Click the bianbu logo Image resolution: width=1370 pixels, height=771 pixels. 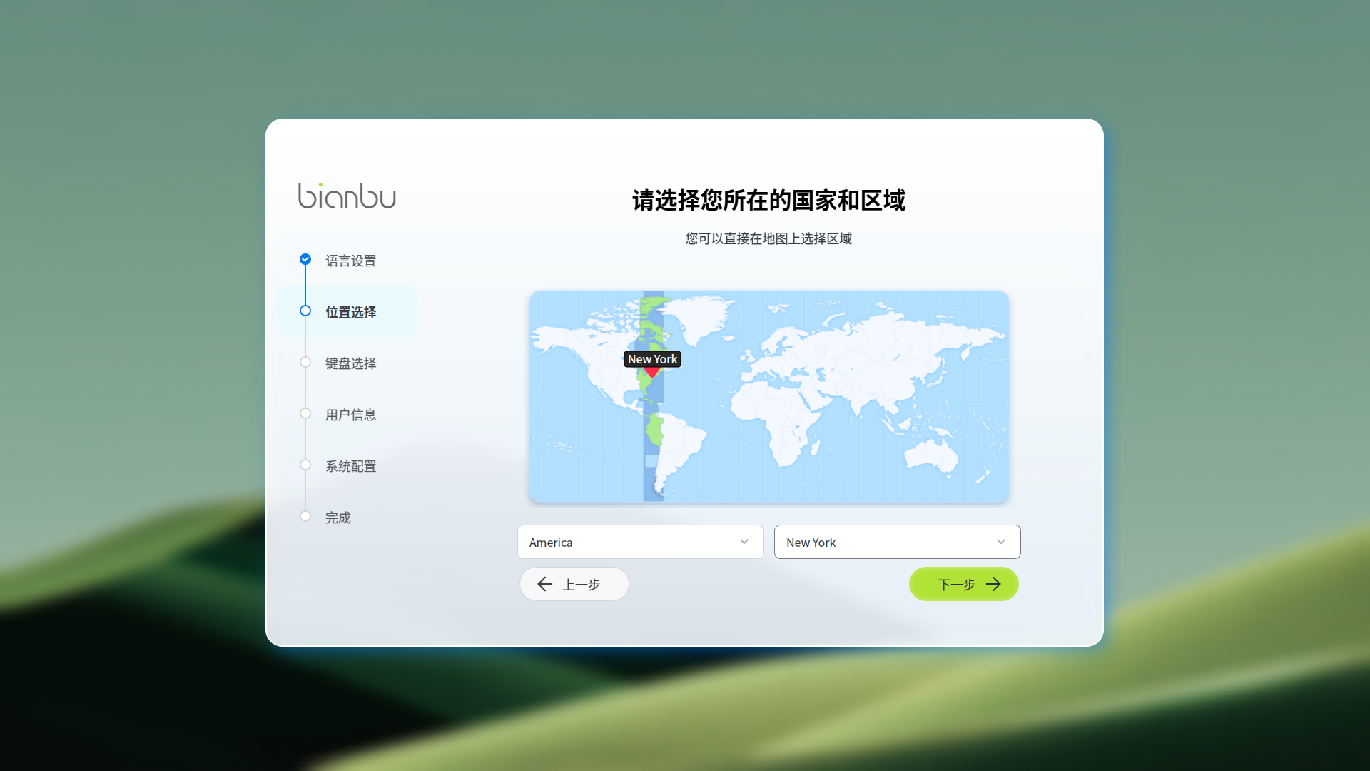347,196
